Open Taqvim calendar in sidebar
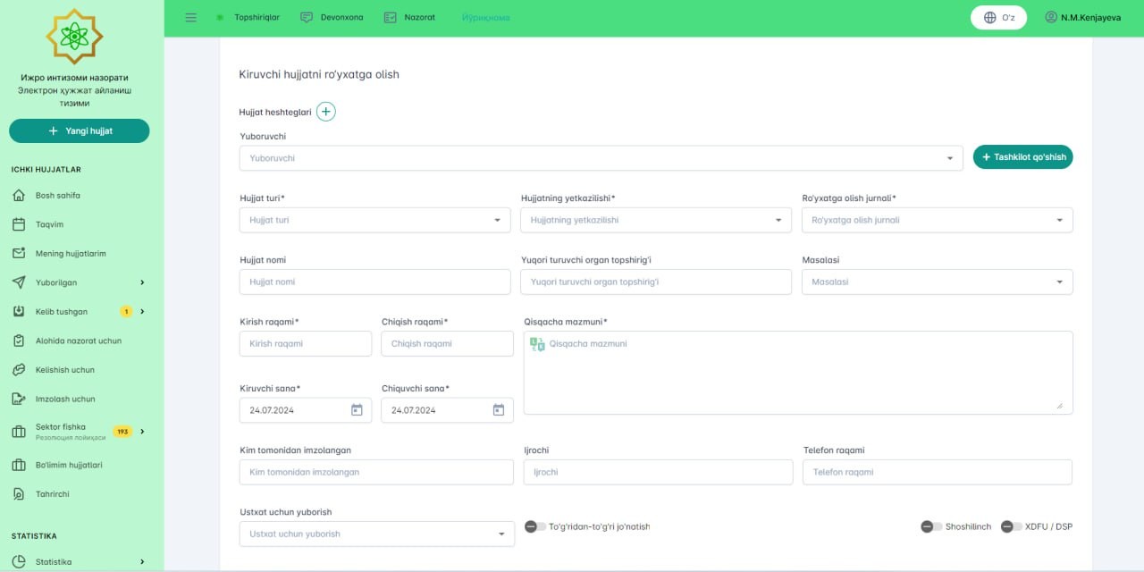1144x572 pixels. click(x=19, y=224)
